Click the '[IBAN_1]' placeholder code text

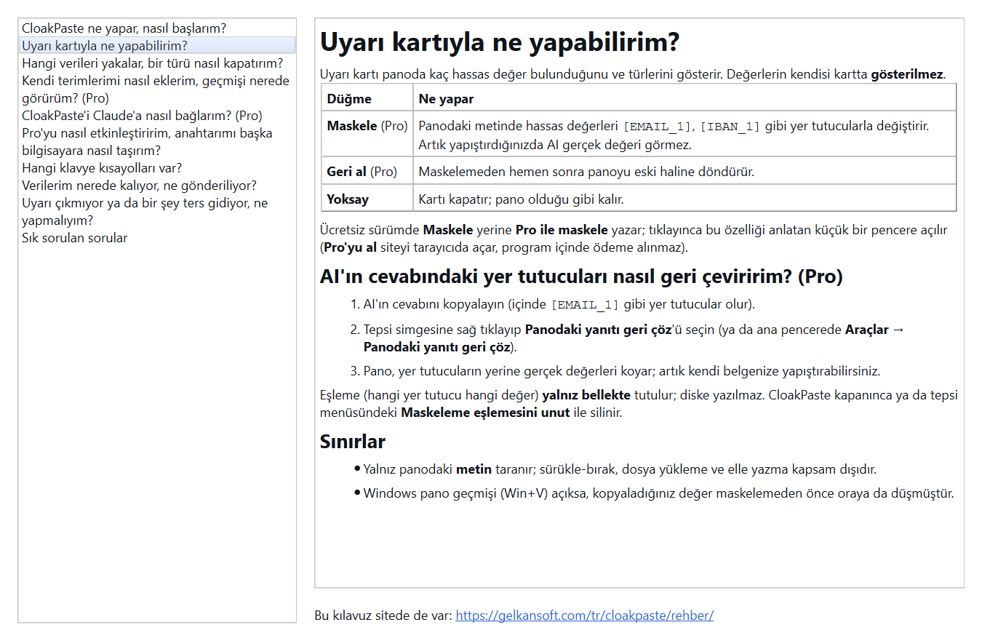pos(730,127)
